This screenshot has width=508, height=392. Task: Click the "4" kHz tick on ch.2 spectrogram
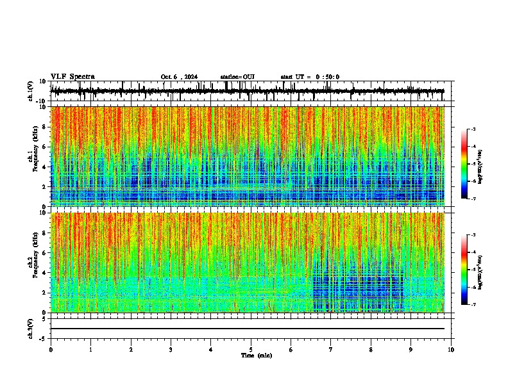45,273
